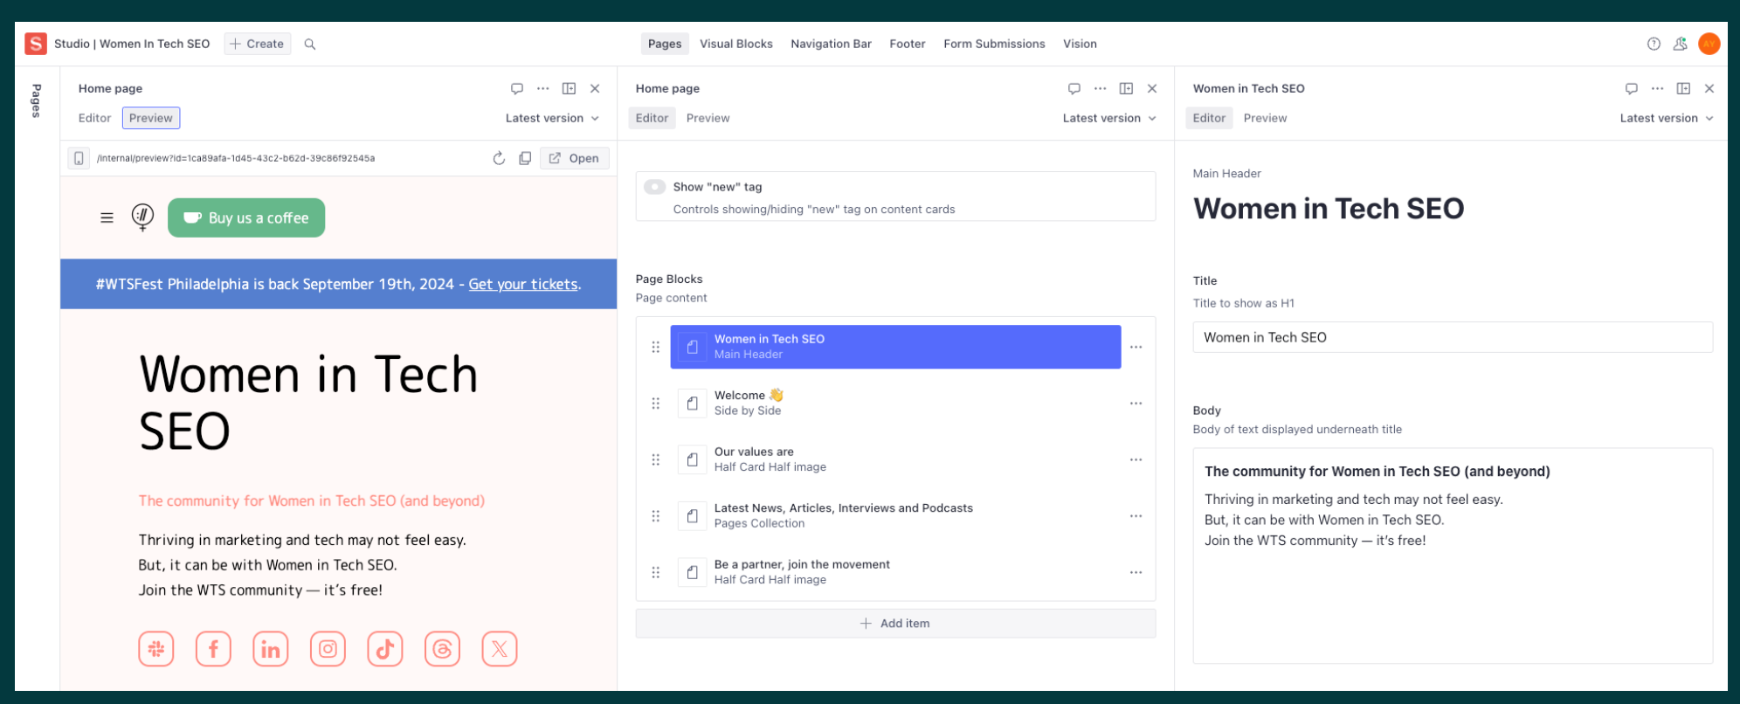Open options menu for Our values are block
The width and height of the screenshot is (1740, 704).
click(1136, 459)
